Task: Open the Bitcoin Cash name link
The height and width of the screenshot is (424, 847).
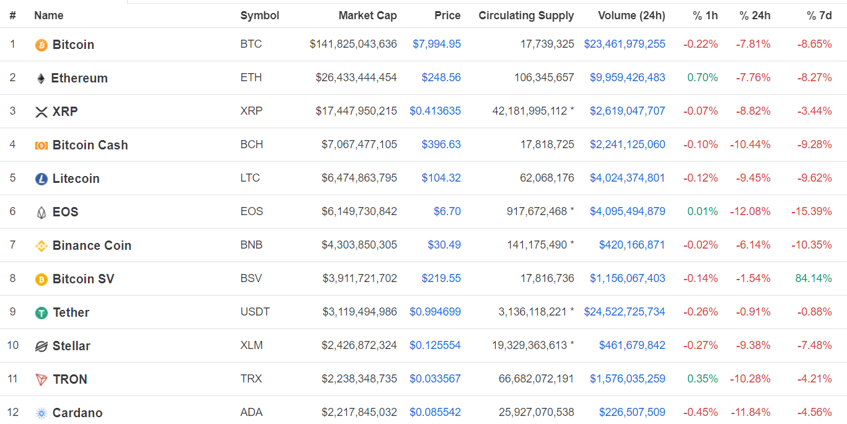Action: (x=90, y=145)
